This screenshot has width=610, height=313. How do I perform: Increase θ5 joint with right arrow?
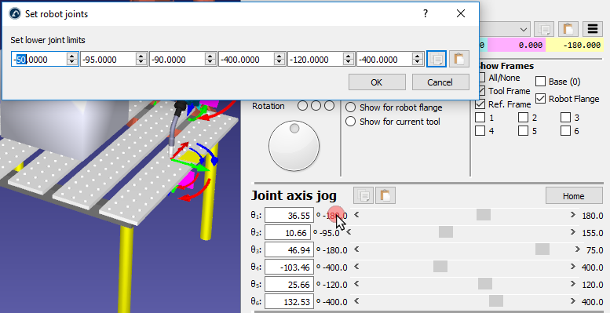point(572,284)
